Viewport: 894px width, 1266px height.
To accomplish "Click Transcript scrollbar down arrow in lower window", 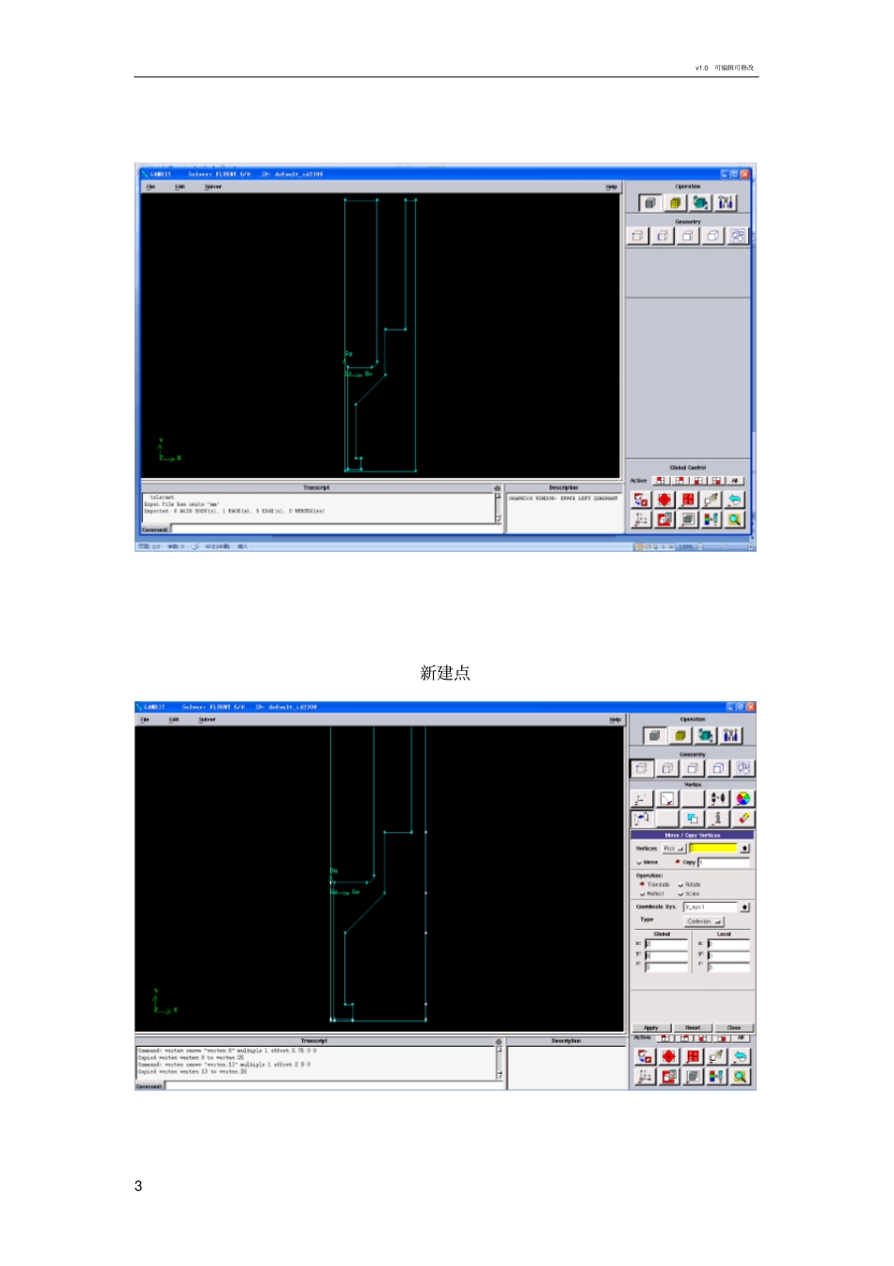I will pyautogui.click(x=499, y=1075).
